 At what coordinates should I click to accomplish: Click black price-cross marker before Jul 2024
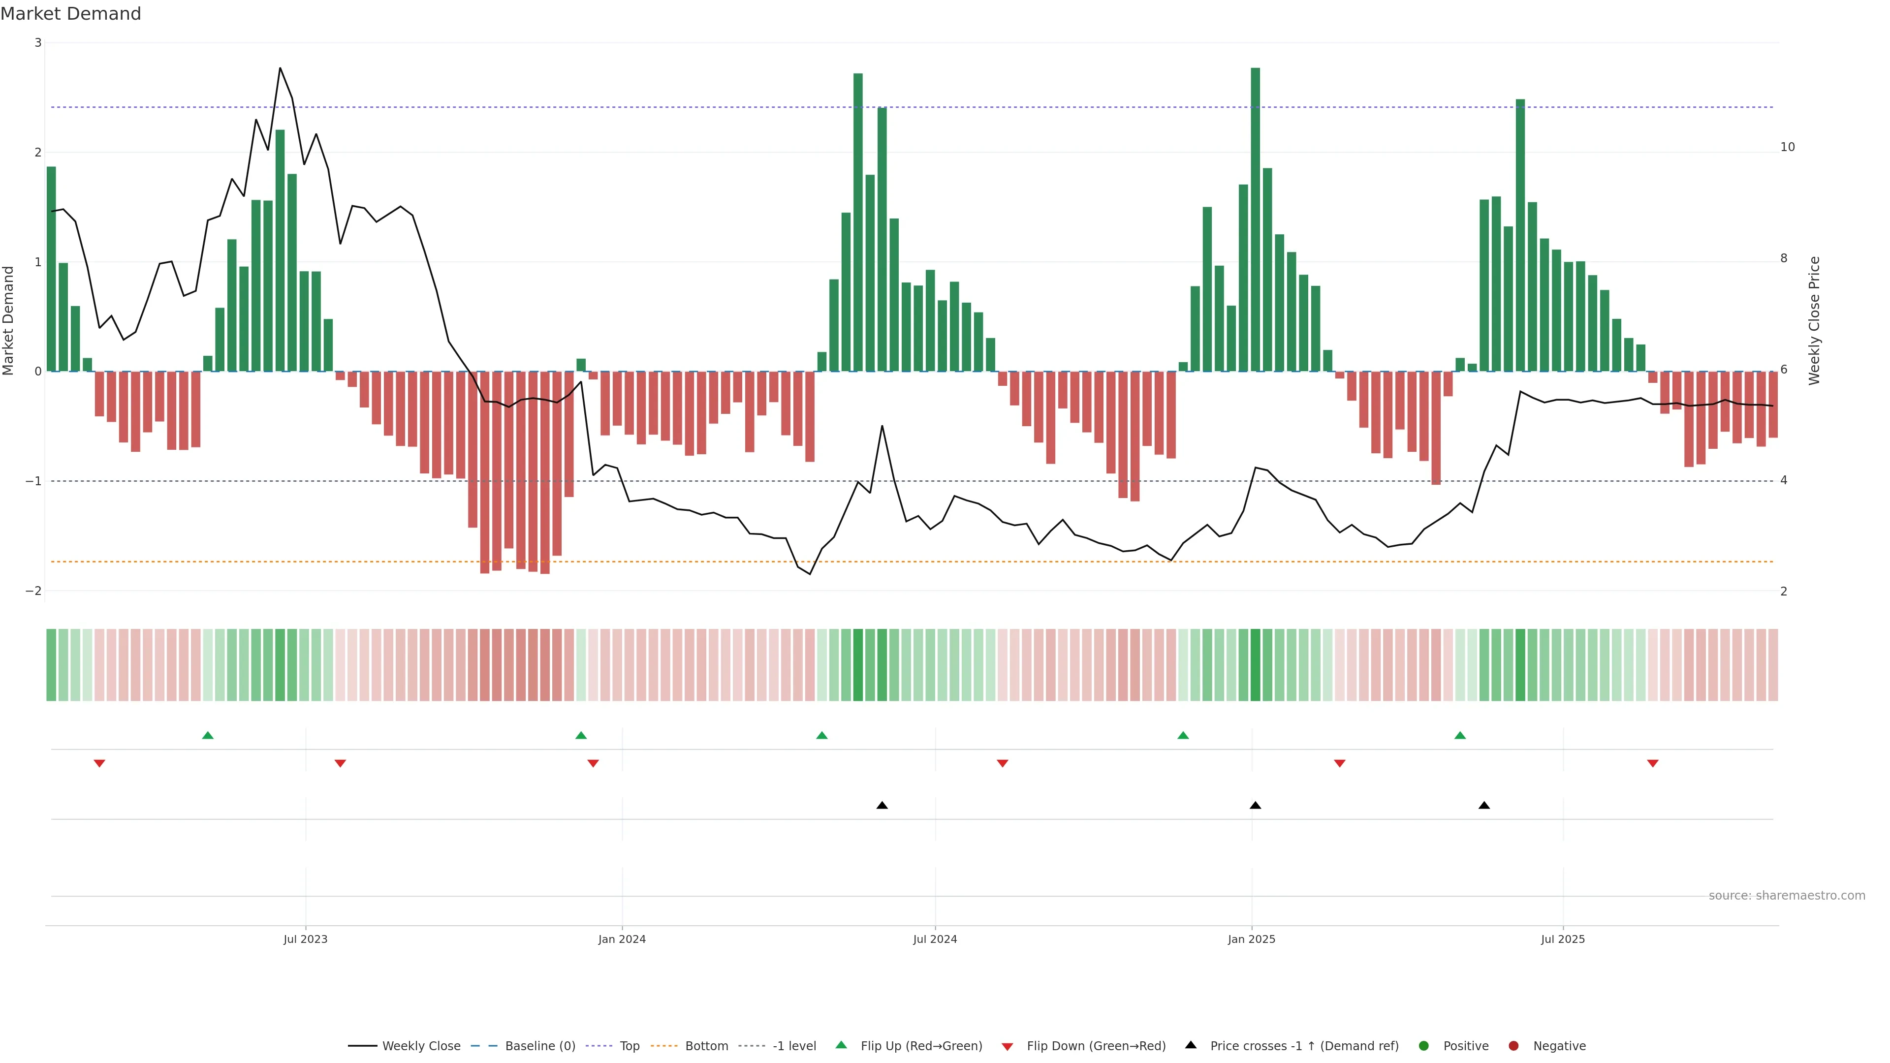point(882,806)
